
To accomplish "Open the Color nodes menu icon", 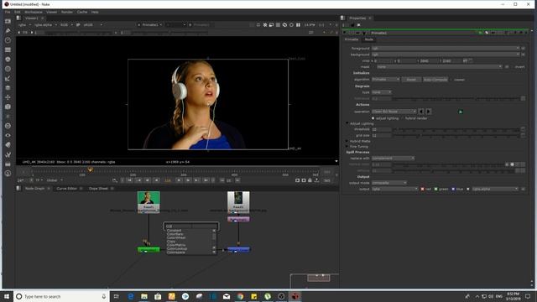I will [x=8, y=60].
